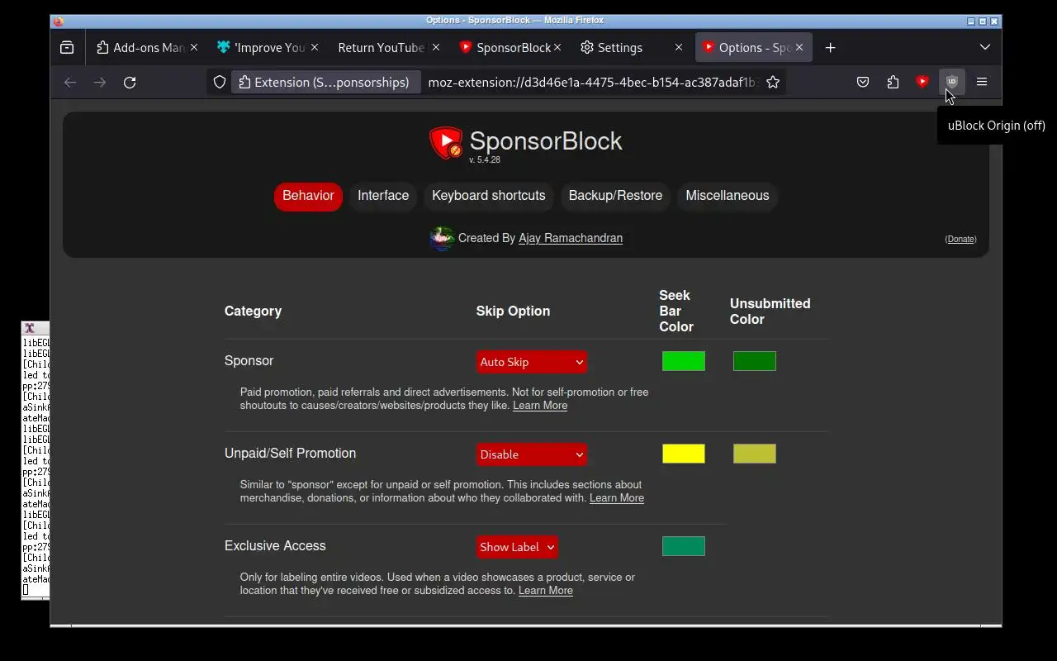Open the Unpaid/Self Promotion skip dropdown

(x=532, y=454)
